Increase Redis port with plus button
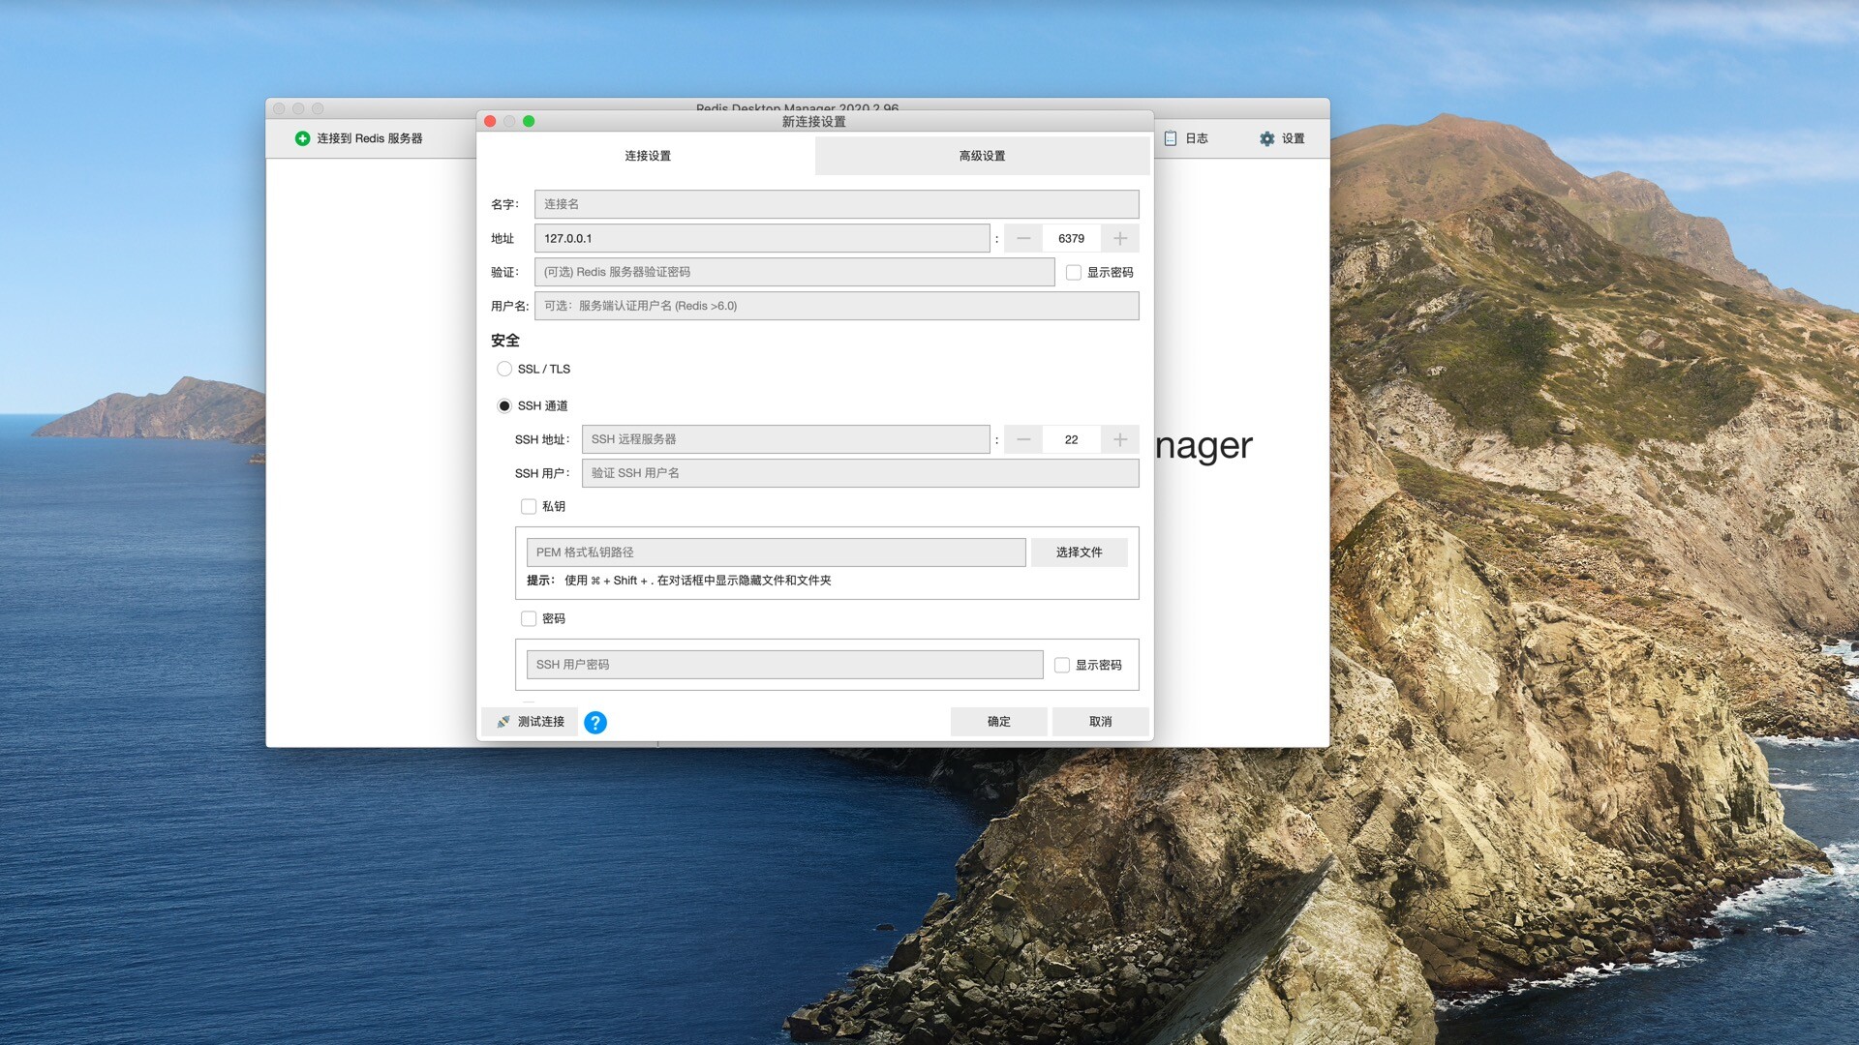The width and height of the screenshot is (1859, 1045). (x=1119, y=238)
